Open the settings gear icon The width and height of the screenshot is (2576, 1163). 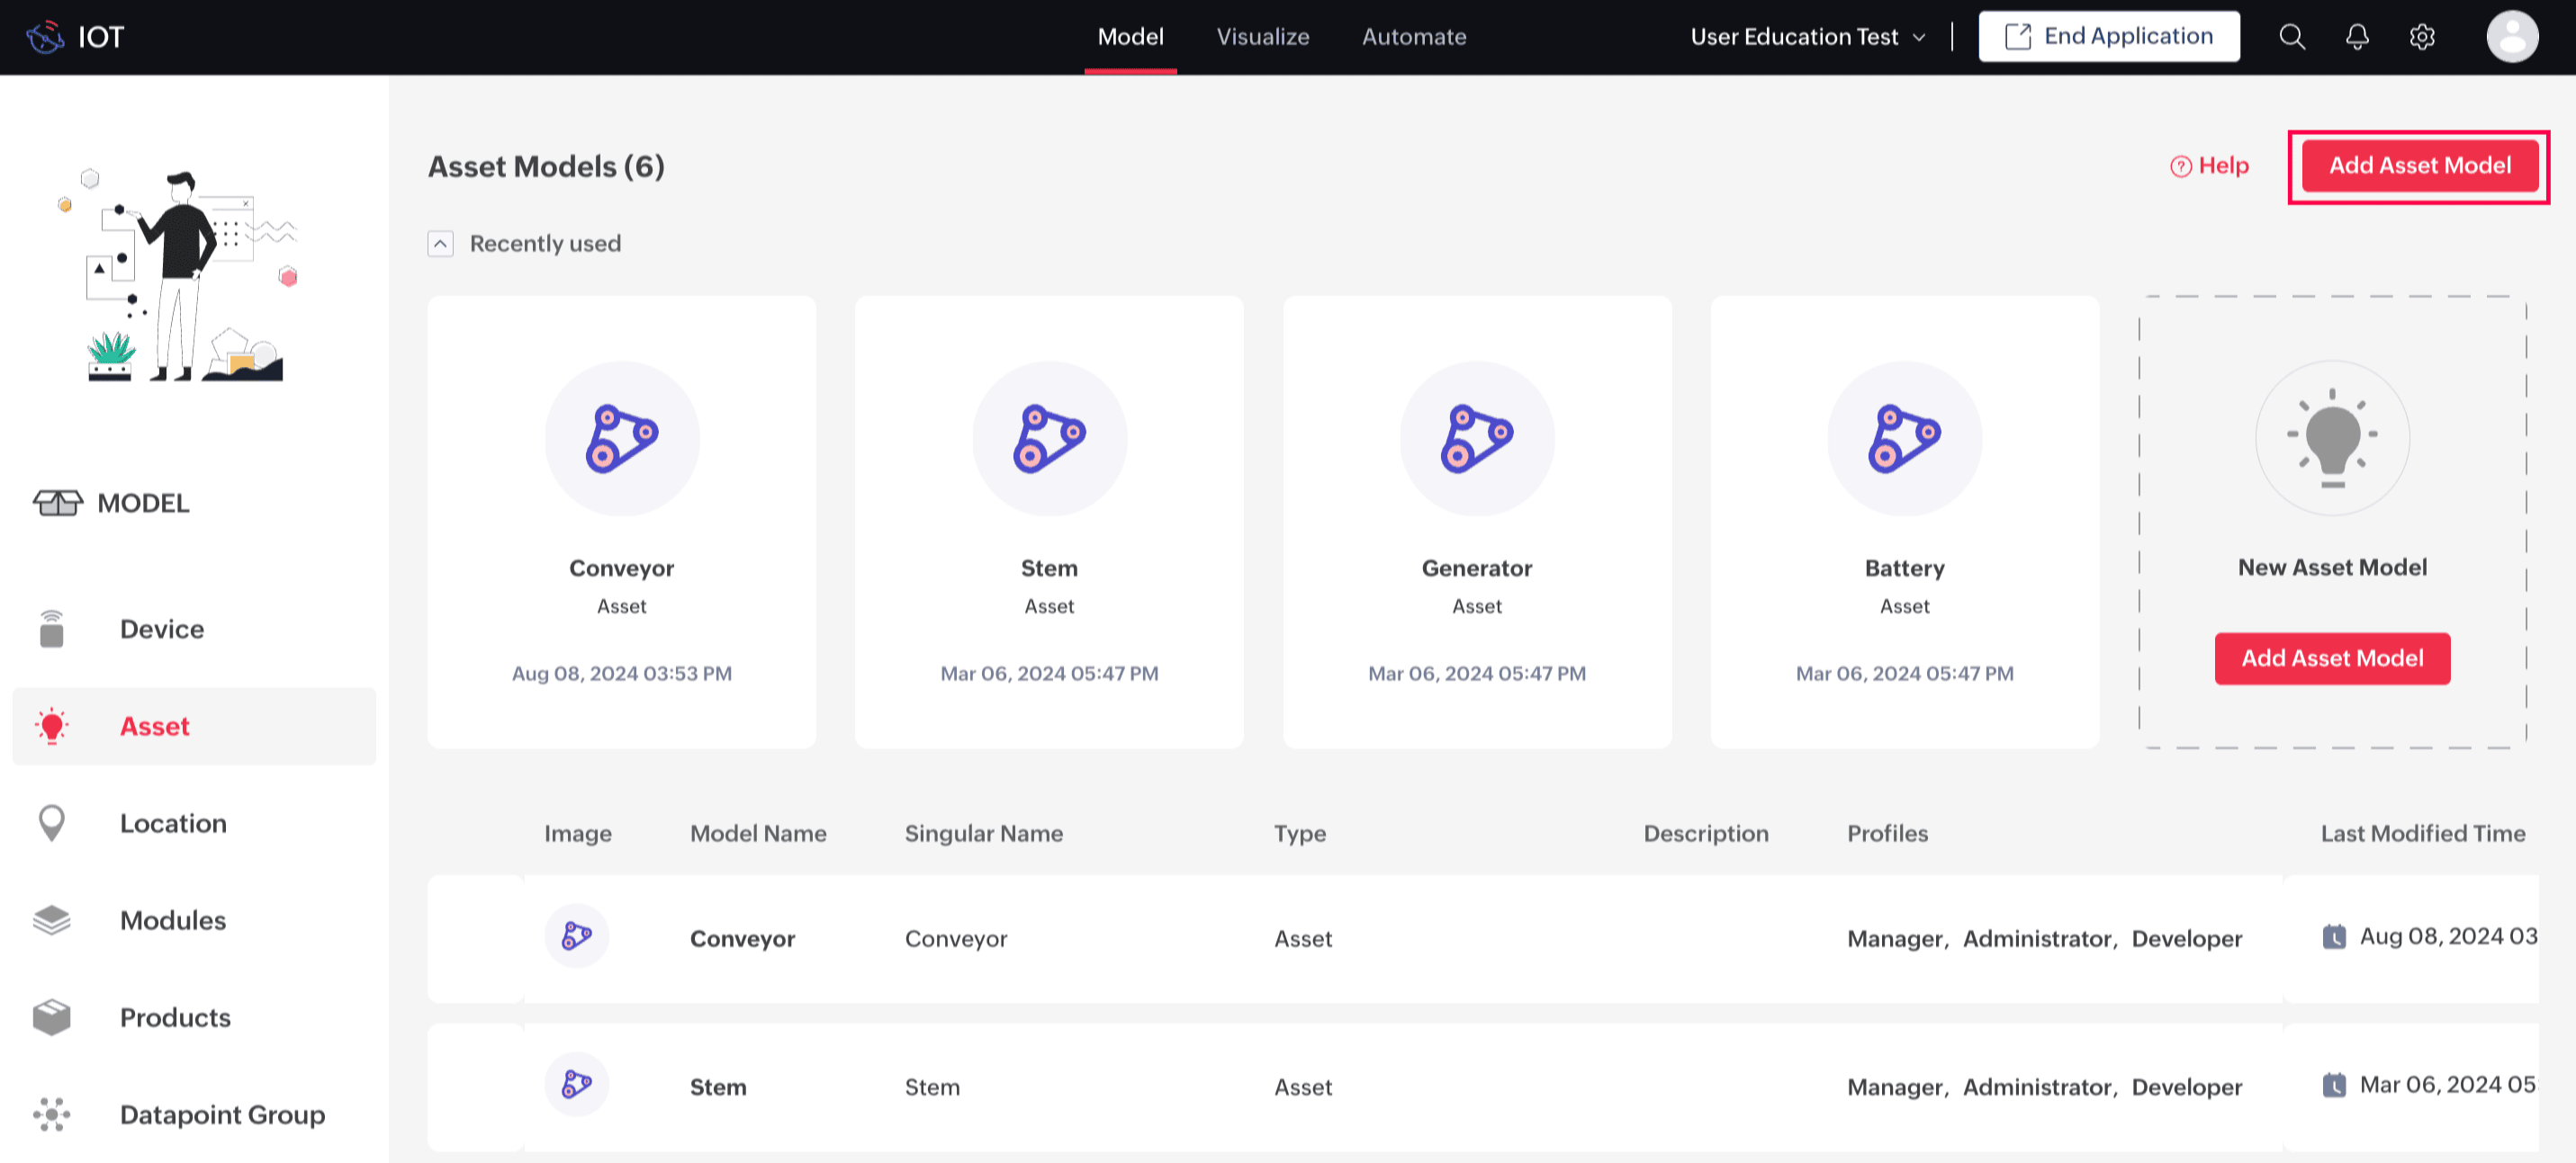point(2421,37)
